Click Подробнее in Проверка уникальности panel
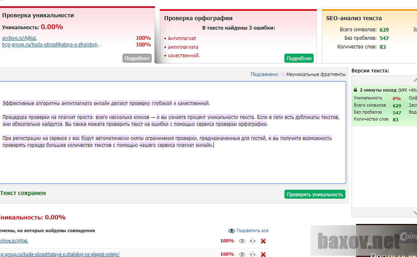Viewport: 417px width, 257px height. [x=137, y=58]
